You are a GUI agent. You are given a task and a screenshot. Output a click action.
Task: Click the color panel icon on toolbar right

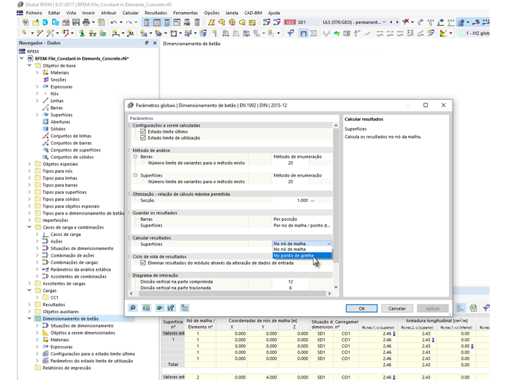444,33
